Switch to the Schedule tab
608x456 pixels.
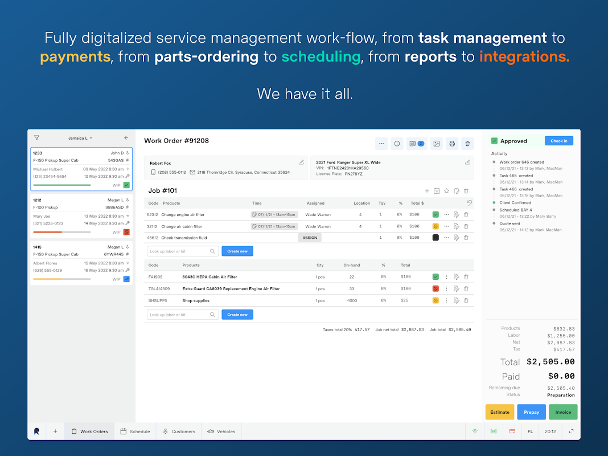pos(135,431)
